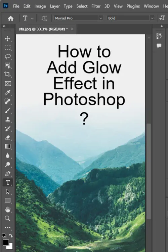Viewport: 168px width, 252px height.
Task: Select the Eraser tool
Action: [7, 138]
